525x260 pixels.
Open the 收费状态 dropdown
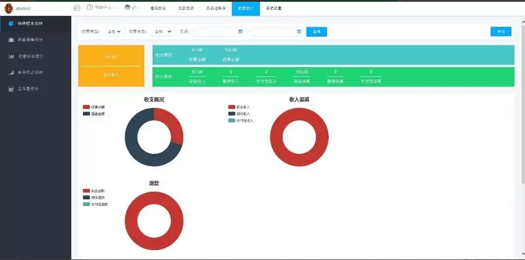(x=163, y=31)
